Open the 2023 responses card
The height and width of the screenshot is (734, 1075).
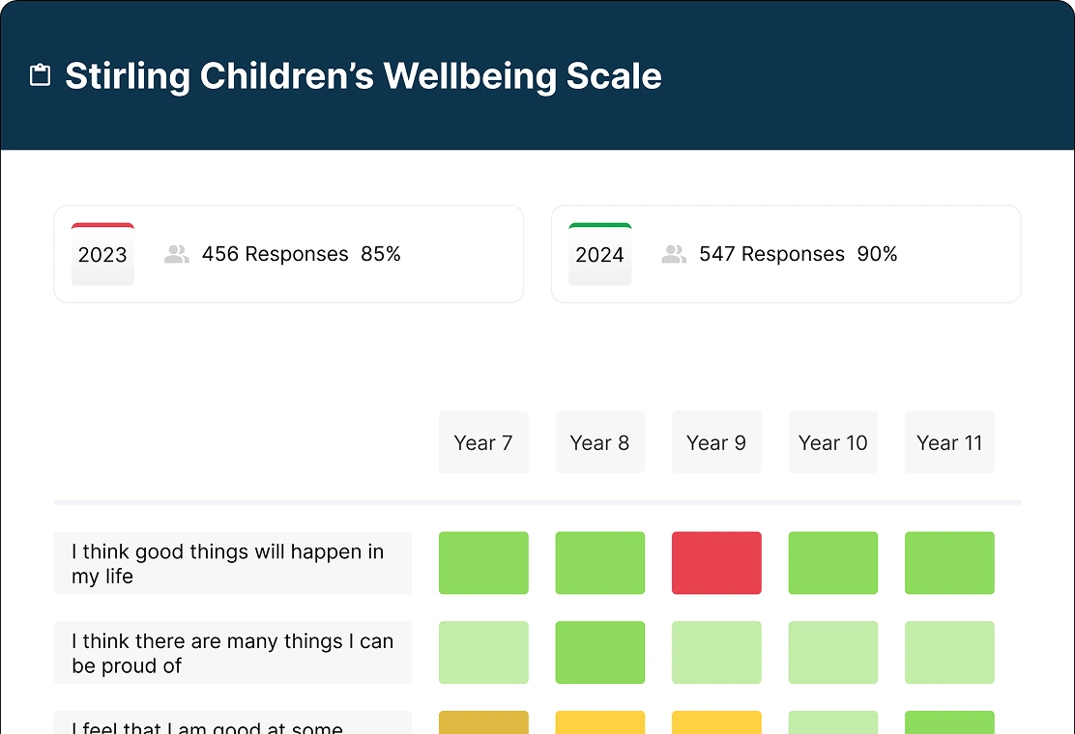click(x=288, y=254)
